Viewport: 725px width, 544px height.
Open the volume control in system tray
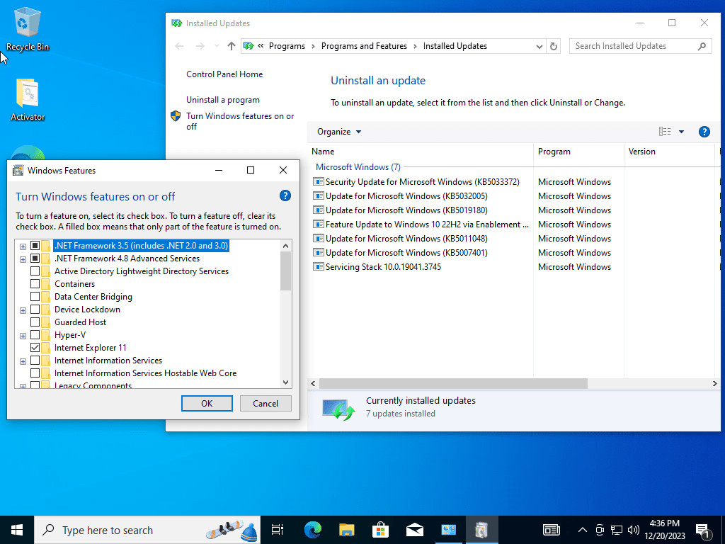pos(634,530)
